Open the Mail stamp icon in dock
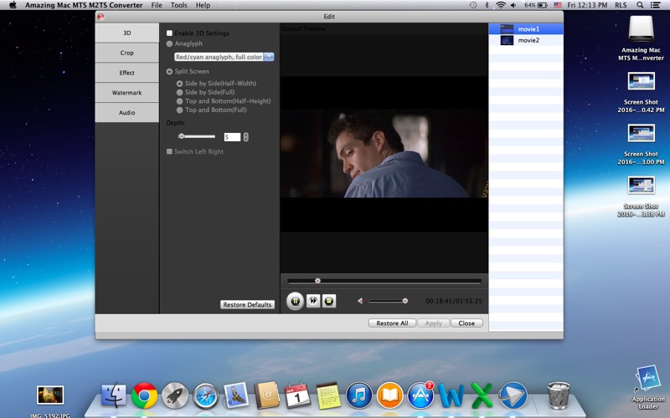 (x=236, y=395)
